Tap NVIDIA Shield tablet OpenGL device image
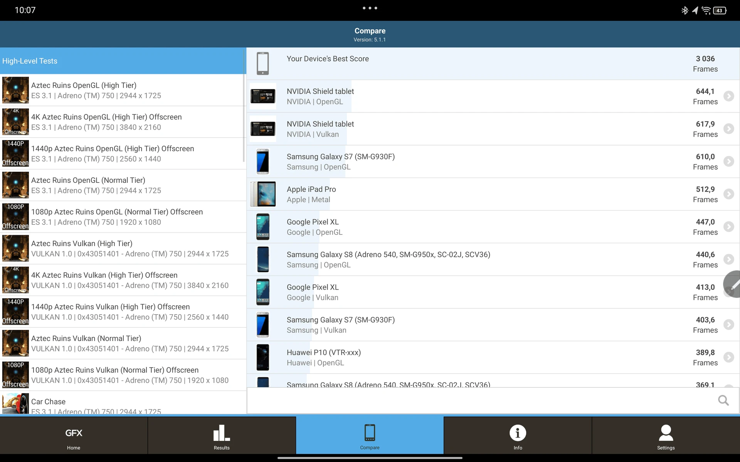Image resolution: width=740 pixels, height=462 pixels. (x=263, y=96)
